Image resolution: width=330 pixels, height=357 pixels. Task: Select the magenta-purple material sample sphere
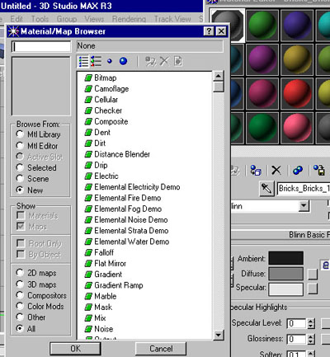click(262, 59)
